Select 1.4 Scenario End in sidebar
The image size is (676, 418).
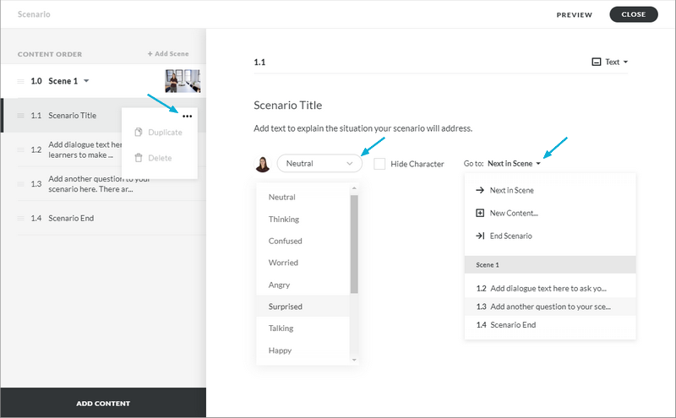pyautogui.click(x=103, y=218)
